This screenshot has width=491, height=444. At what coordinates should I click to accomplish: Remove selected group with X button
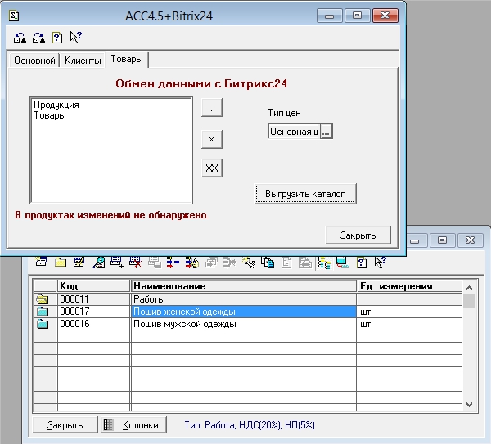[x=212, y=140]
